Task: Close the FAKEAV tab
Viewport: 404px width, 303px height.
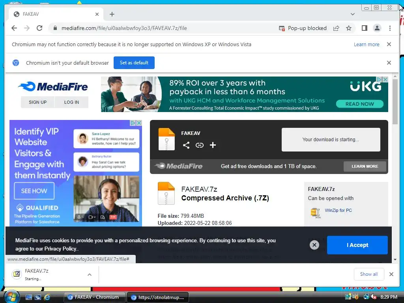Action: [x=97, y=14]
